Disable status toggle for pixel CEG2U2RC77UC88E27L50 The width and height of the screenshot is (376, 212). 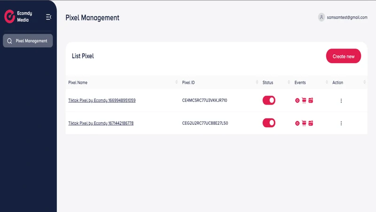(x=269, y=123)
